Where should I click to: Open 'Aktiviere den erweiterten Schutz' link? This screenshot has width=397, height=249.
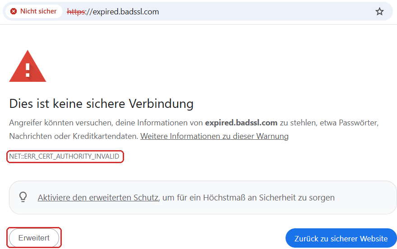tap(98, 197)
